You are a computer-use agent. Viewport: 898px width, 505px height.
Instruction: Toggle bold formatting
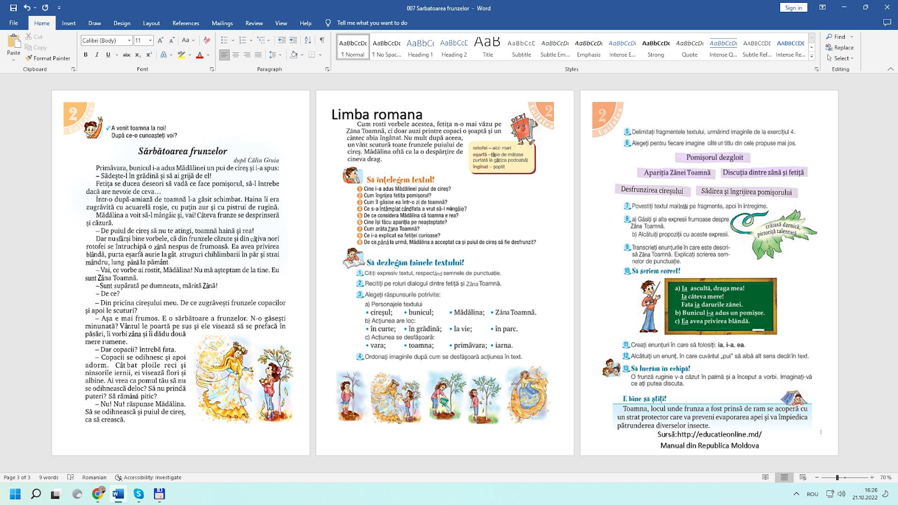pyautogui.click(x=86, y=55)
